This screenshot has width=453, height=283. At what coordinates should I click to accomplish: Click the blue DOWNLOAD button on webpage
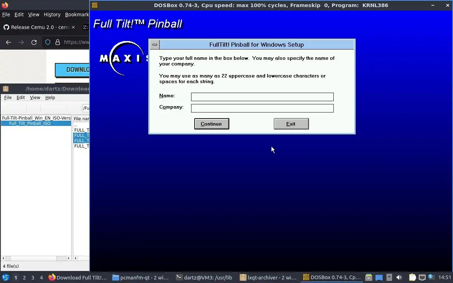72,70
